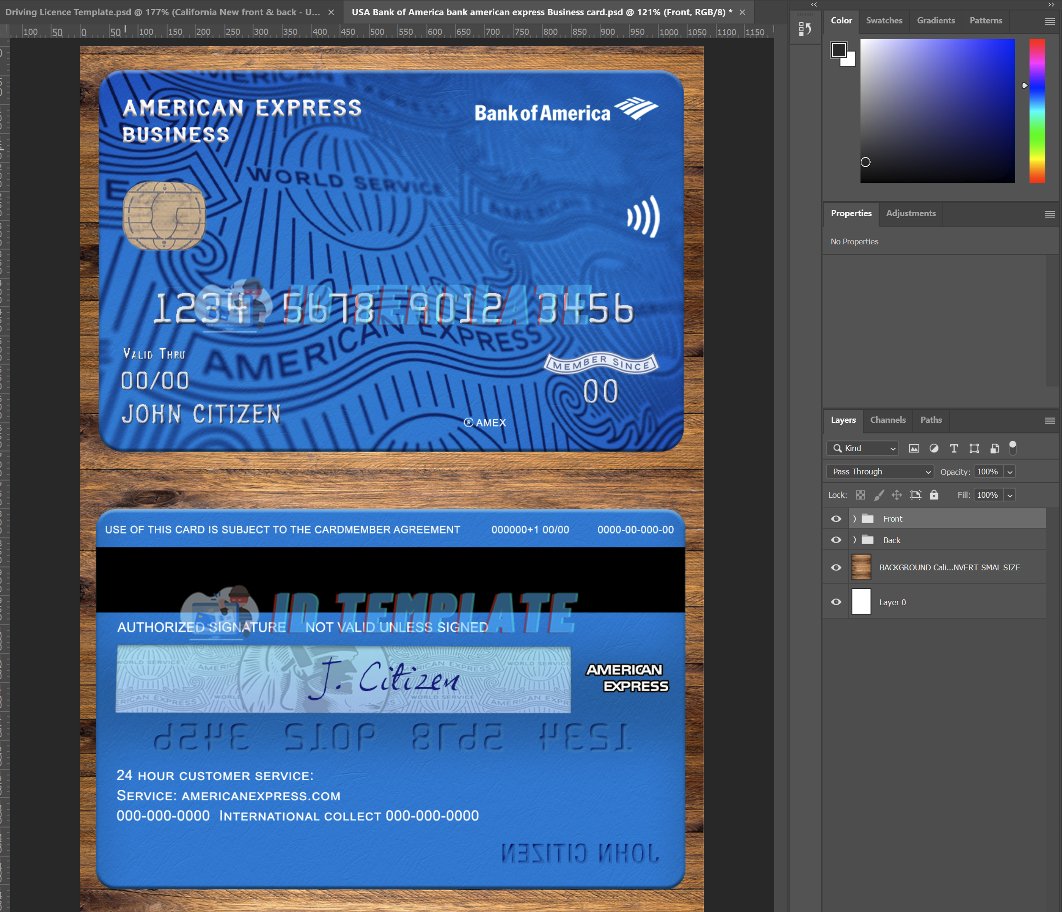Expand panels double-arrow at dock top-left

814,5
